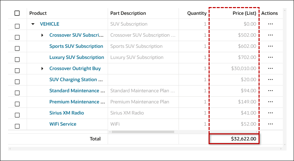Open the Luxury SUV Subscription link
The image size is (294, 161).
77,57
